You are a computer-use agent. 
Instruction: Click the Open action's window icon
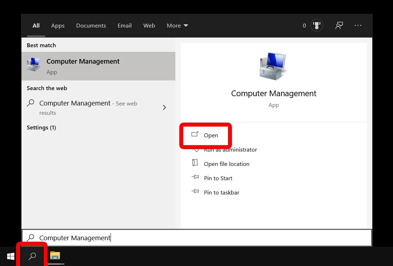[195, 134]
